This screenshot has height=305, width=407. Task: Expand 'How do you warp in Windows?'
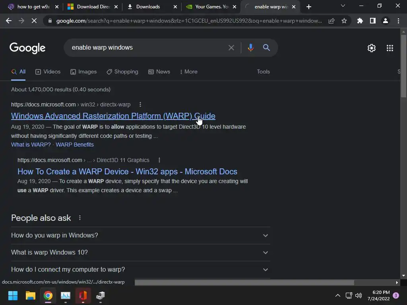pyautogui.click(x=140, y=236)
